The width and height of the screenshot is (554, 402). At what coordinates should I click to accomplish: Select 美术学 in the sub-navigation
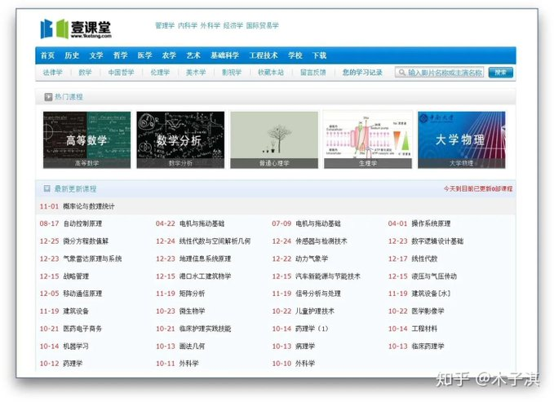tap(196, 73)
